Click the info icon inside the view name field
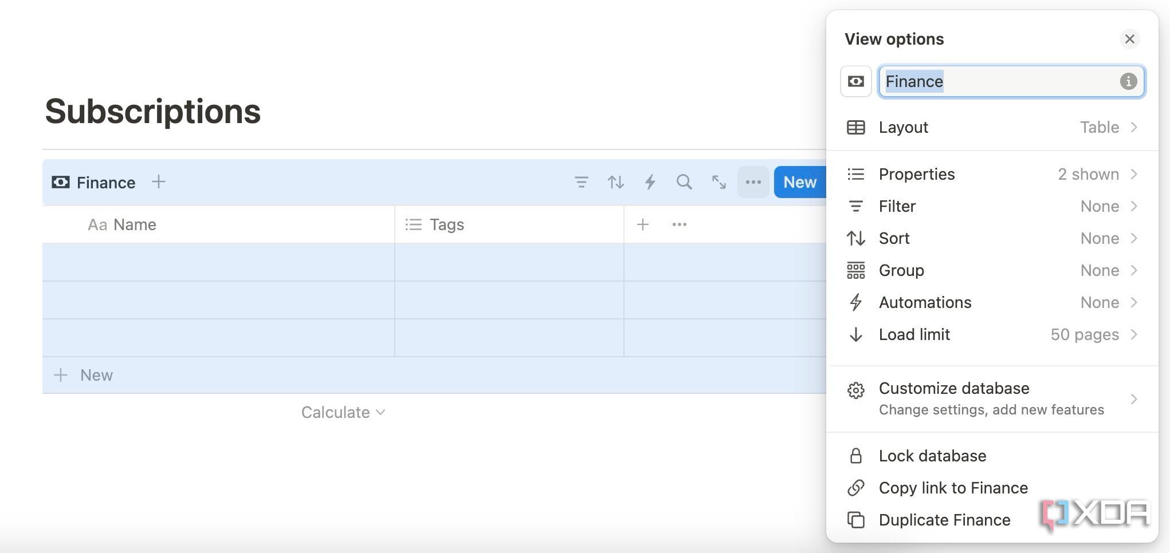 pyautogui.click(x=1128, y=81)
